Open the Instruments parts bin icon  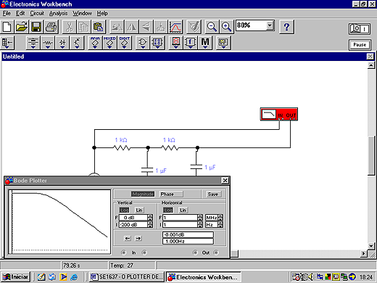(x=223, y=43)
